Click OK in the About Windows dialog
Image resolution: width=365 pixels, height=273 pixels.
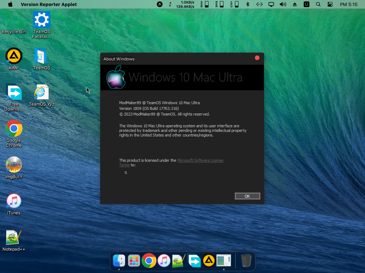pos(247,196)
